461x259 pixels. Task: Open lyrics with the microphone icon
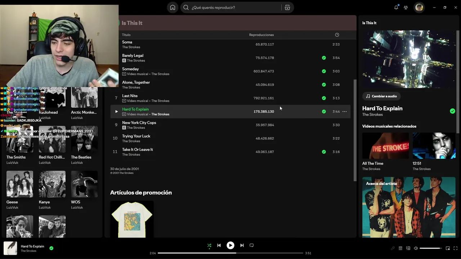click(x=393, y=248)
